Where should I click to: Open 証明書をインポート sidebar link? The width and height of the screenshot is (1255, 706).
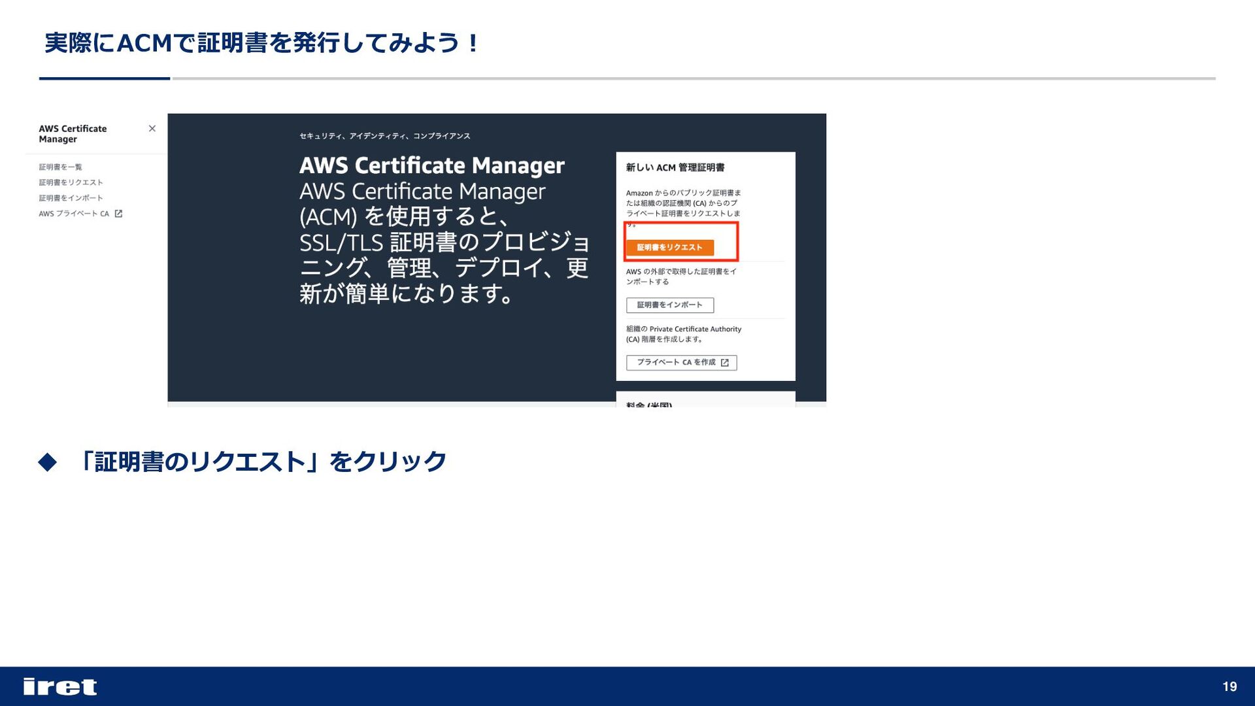pyautogui.click(x=71, y=198)
